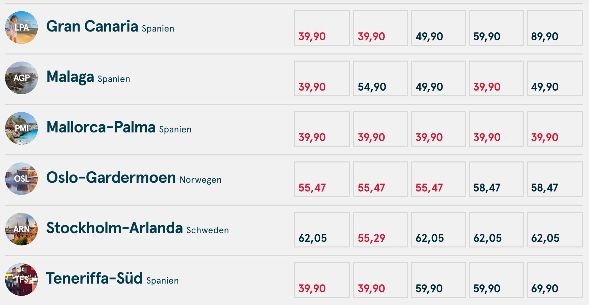This screenshot has width=589, height=305.
Task: Select the TFS Teneriffa airport icon
Action: point(21,279)
